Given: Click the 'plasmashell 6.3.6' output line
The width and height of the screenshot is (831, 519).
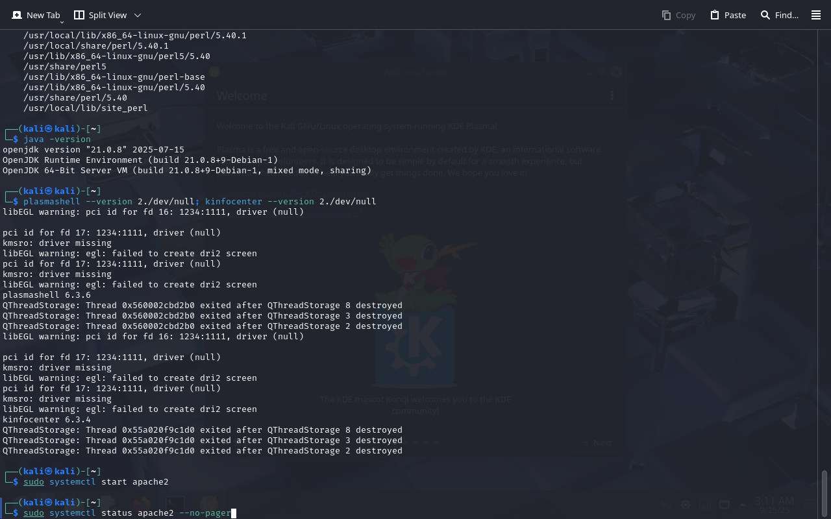Looking at the screenshot, I should coord(47,295).
